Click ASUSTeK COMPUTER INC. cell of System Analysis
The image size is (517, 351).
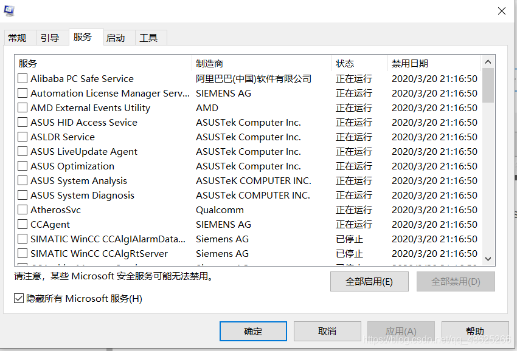click(254, 181)
